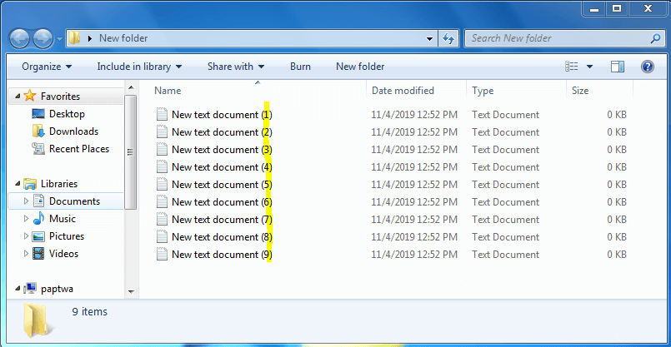Image resolution: width=671 pixels, height=347 pixels.
Task: Open the address bar history dropdown
Action: tap(430, 38)
